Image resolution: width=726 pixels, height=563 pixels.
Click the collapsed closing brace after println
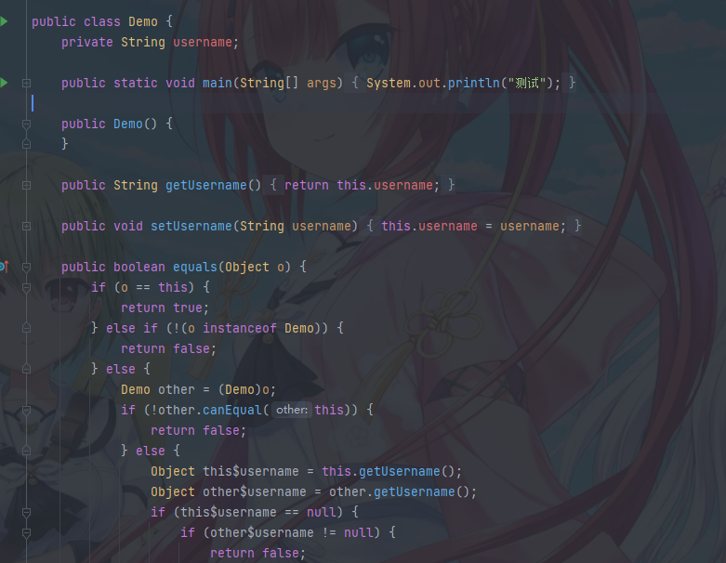point(573,83)
